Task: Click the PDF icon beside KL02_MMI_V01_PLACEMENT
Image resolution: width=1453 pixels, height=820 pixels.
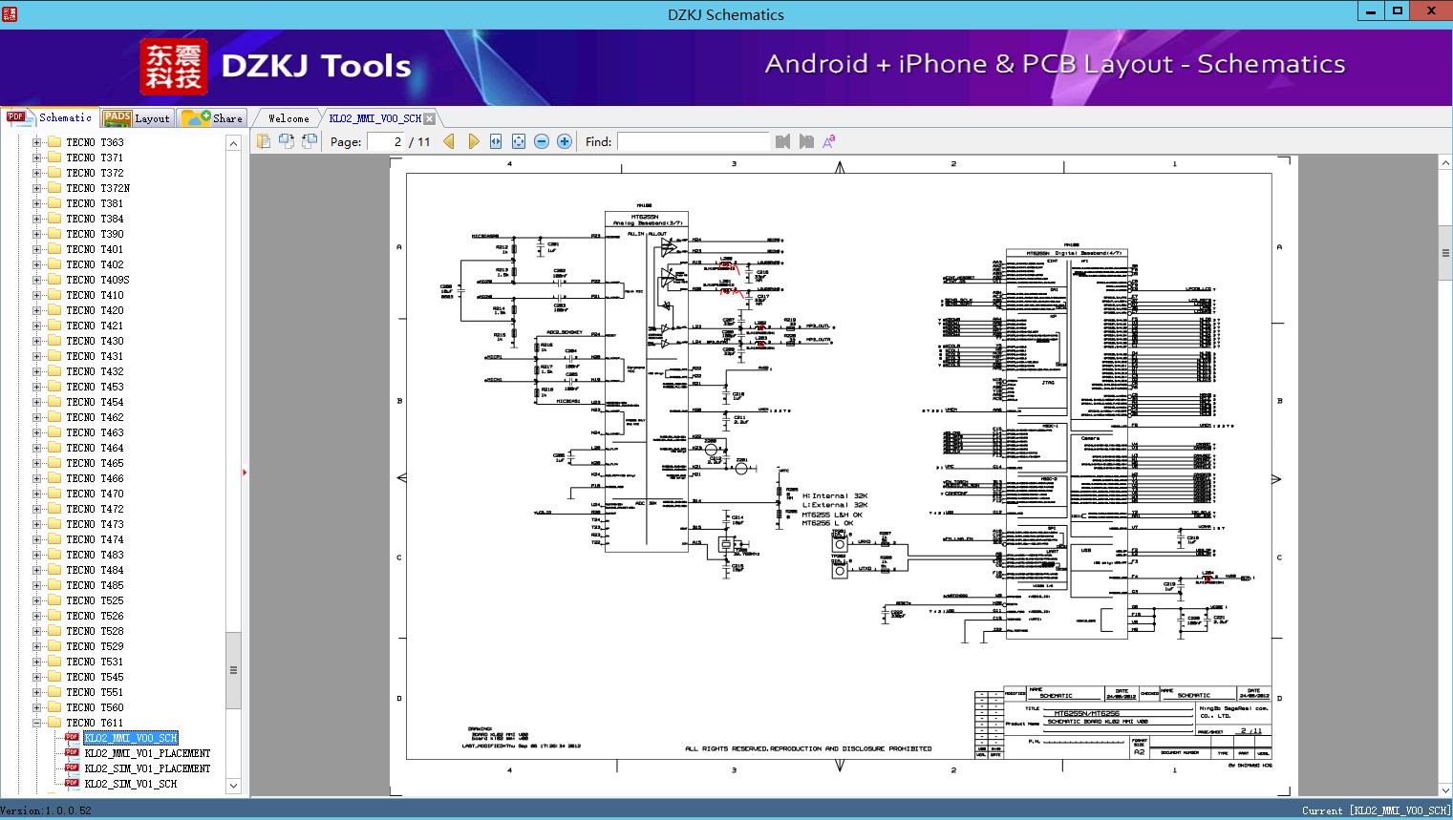Action: [73, 753]
